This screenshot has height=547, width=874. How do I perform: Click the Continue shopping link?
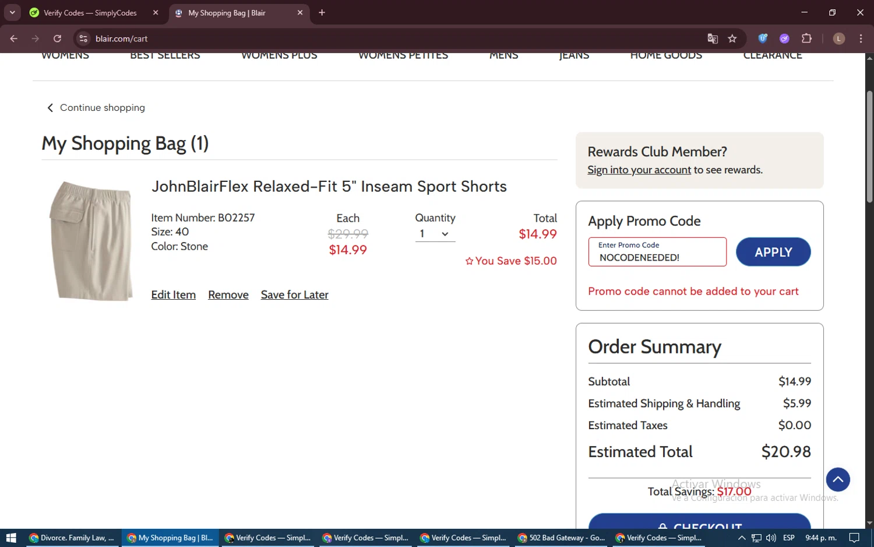96,108
